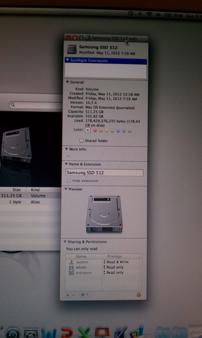Launch Microsoft PowerPoint from the Dock
The width and height of the screenshot is (202, 338).
(67, 333)
